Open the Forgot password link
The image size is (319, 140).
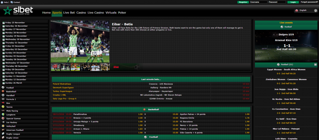pyautogui.click(x=309, y=2)
